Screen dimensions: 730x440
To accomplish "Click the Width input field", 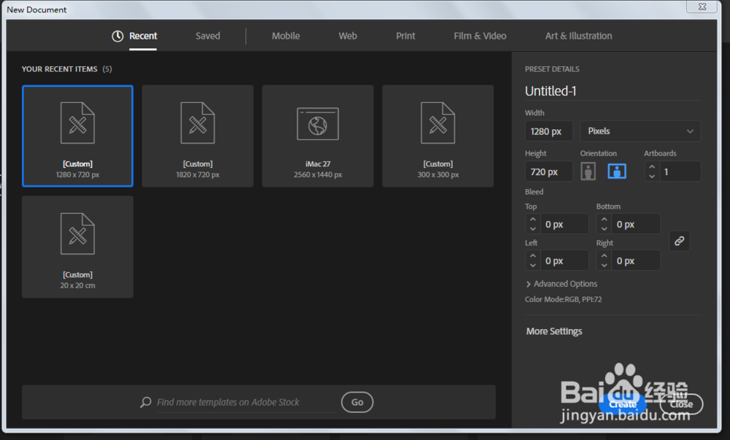I will tap(549, 131).
